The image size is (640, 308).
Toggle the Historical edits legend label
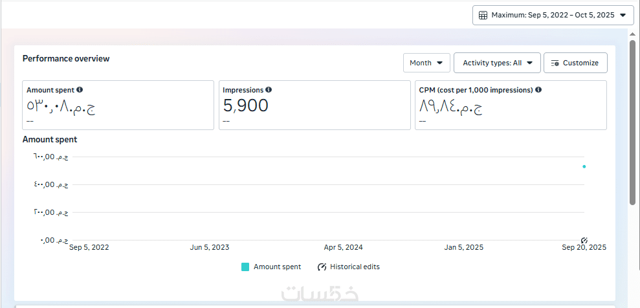point(355,267)
